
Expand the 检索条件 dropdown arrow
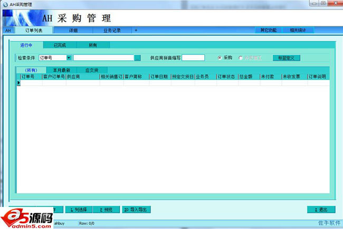pos(69,58)
